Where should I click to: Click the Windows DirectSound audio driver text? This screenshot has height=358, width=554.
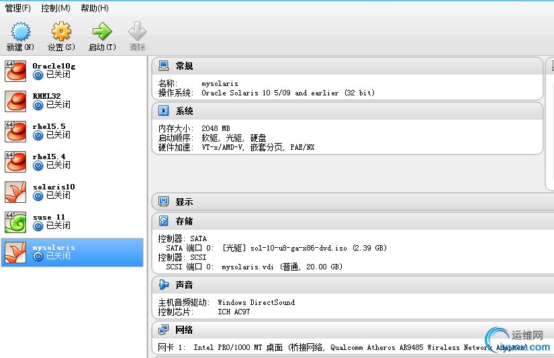256,302
